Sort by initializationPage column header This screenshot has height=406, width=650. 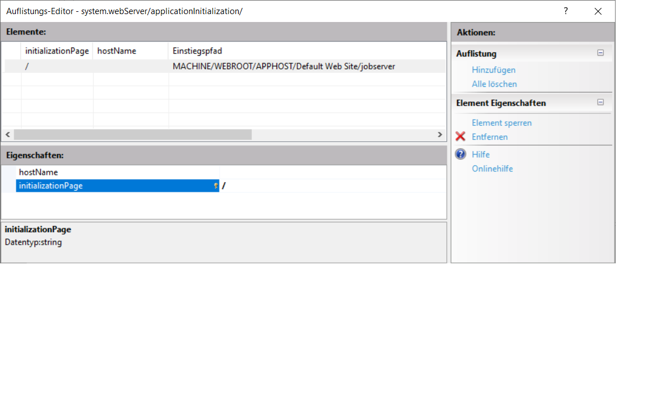pos(57,51)
